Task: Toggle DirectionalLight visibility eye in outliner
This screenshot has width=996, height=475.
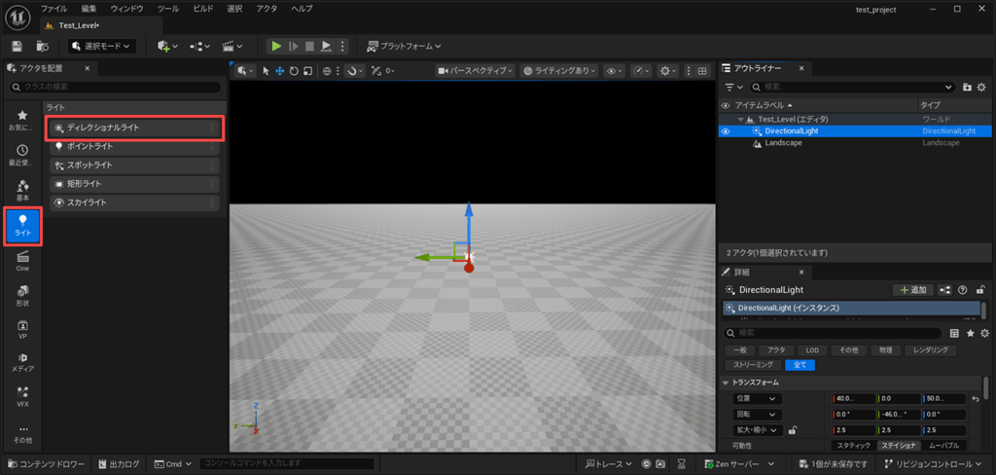Action: tap(726, 131)
